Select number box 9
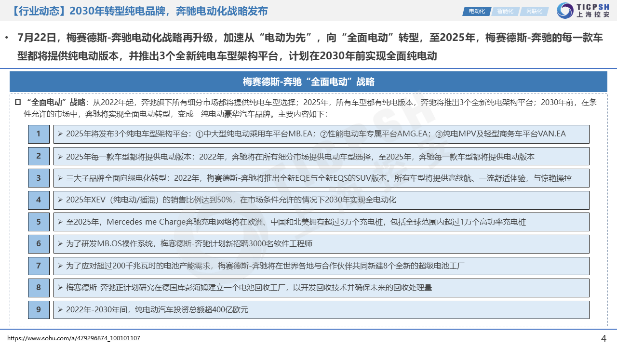The image size is (617, 347). coord(39,309)
